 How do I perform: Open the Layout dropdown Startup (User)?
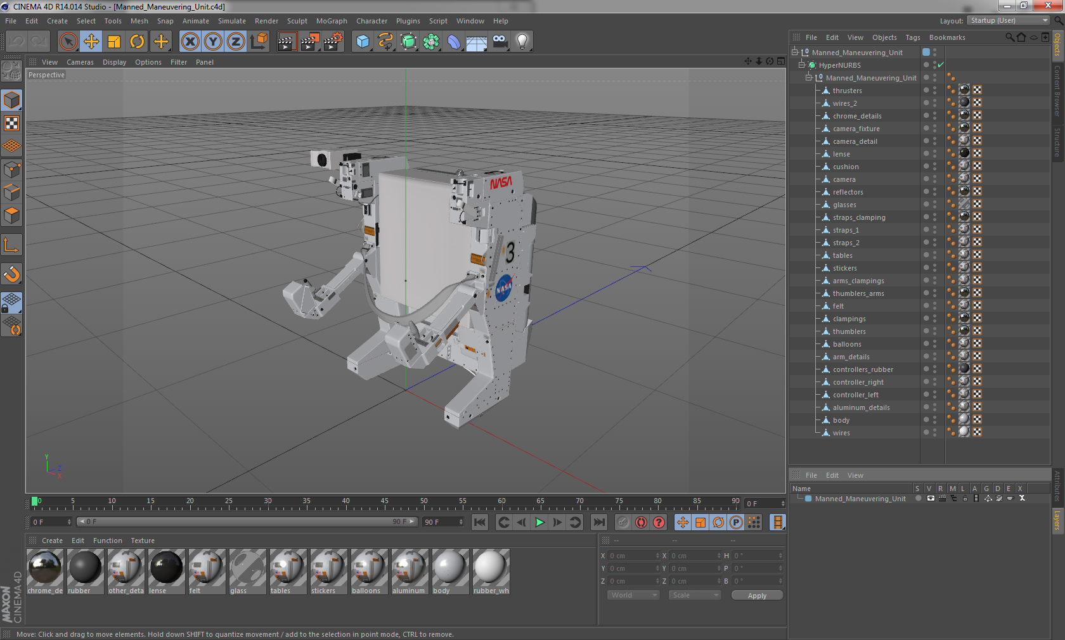(1009, 20)
